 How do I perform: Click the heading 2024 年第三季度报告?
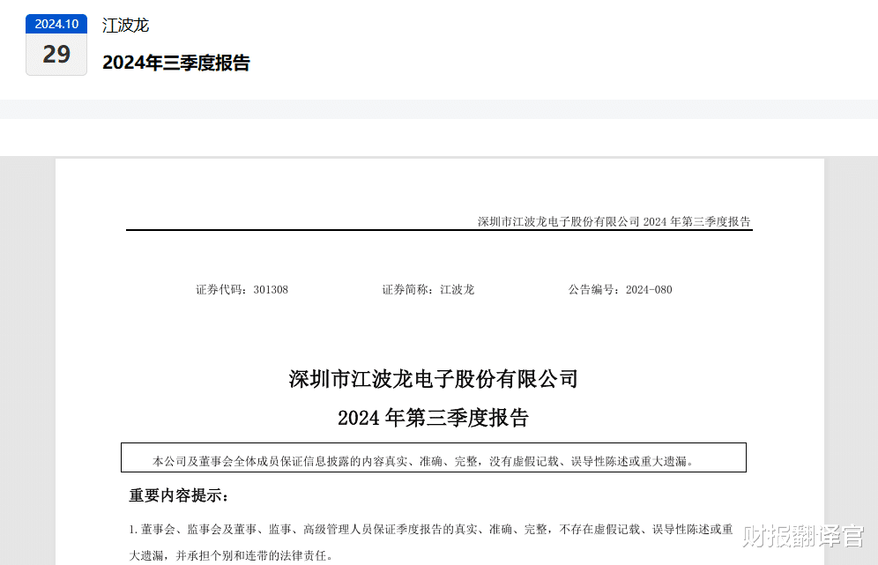point(434,418)
